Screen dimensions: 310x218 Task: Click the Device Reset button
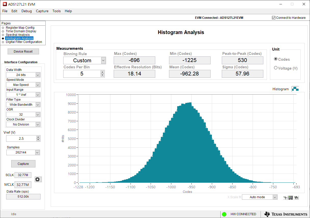pos(23,51)
